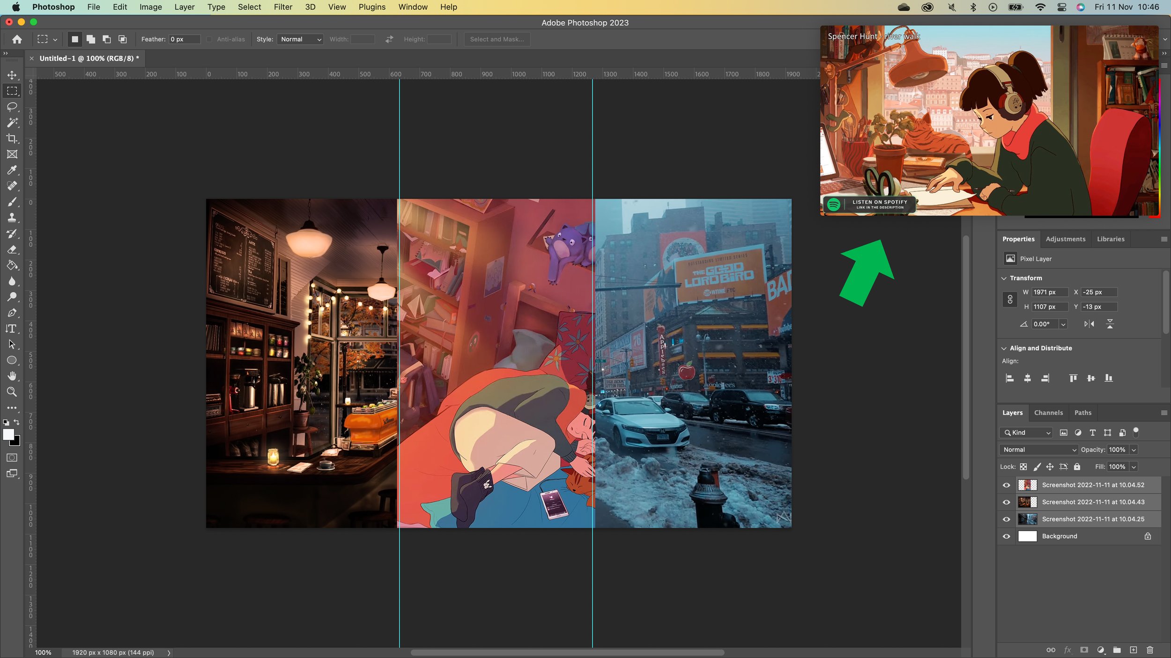
Task: Hide the Background layer
Action: (1007, 536)
